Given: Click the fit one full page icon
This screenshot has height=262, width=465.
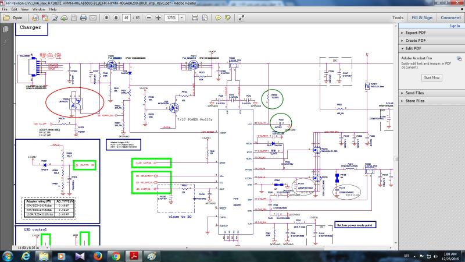Looking at the screenshot, I should click(x=205, y=18).
